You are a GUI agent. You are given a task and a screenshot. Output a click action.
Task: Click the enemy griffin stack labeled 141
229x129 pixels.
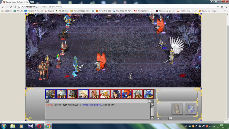coord(160,26)
